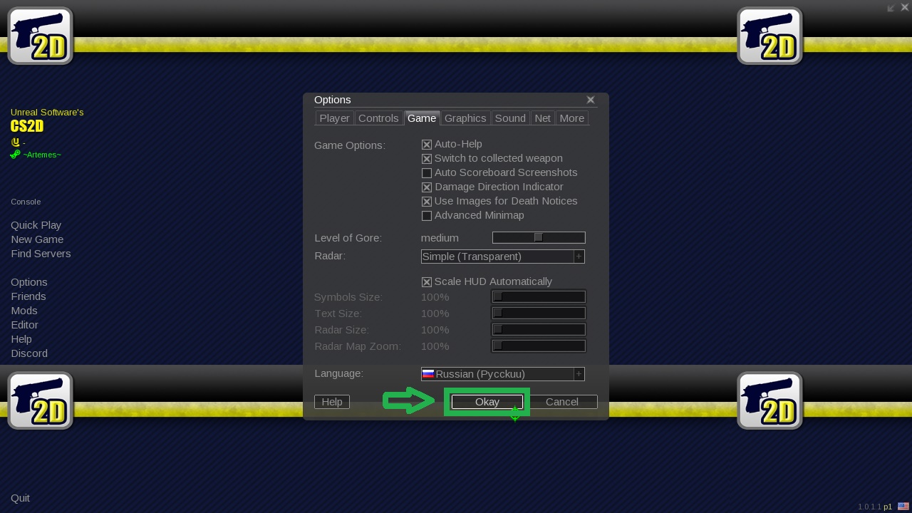Viewport: 912px width, 513px height.
Task: Click the Radar Size slider
Action: click(539, 330)
